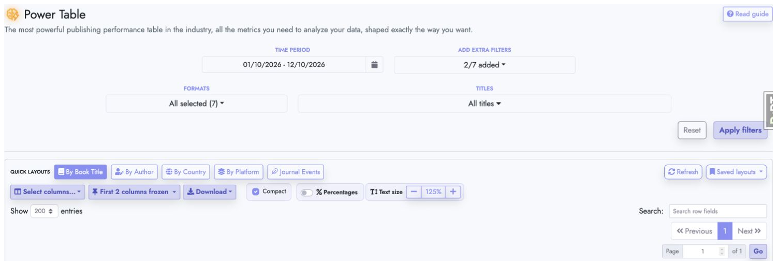Open First 2 columns frozen dropdown
This screenshot has width=777, height=265.
pos(135,192)
